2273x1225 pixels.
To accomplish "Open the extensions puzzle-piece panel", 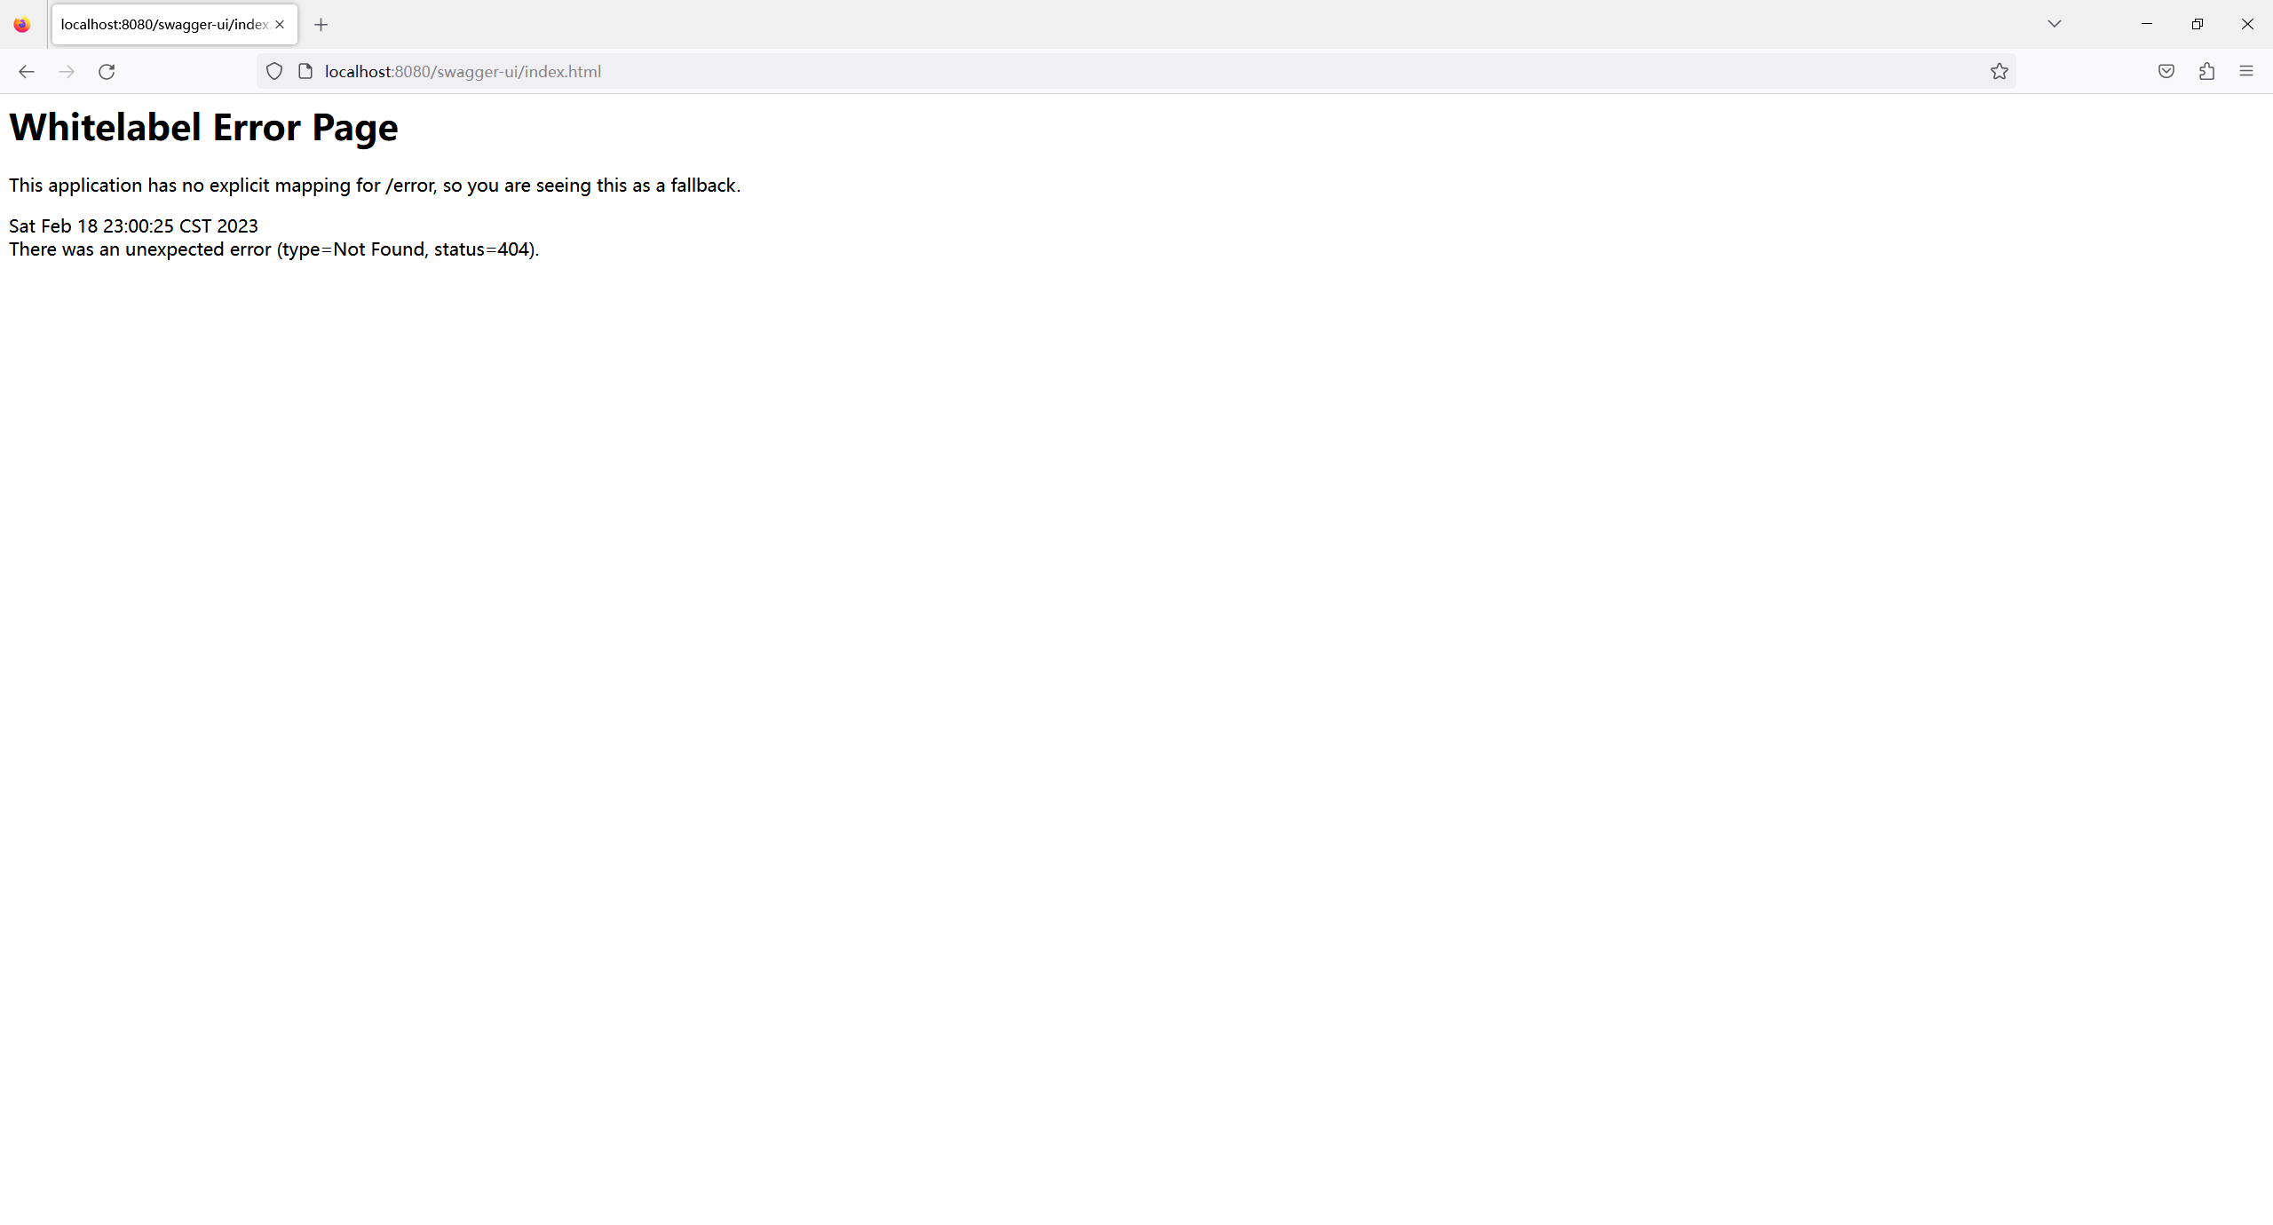I will tap(2206, 71).
